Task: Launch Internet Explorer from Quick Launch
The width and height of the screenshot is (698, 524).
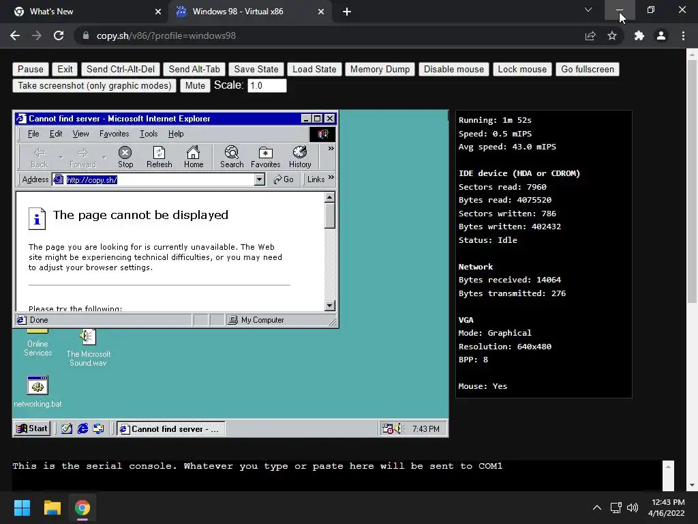Action: point(82,428)
